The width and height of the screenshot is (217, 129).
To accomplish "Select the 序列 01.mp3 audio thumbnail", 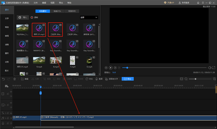I will tap(39, 28).
